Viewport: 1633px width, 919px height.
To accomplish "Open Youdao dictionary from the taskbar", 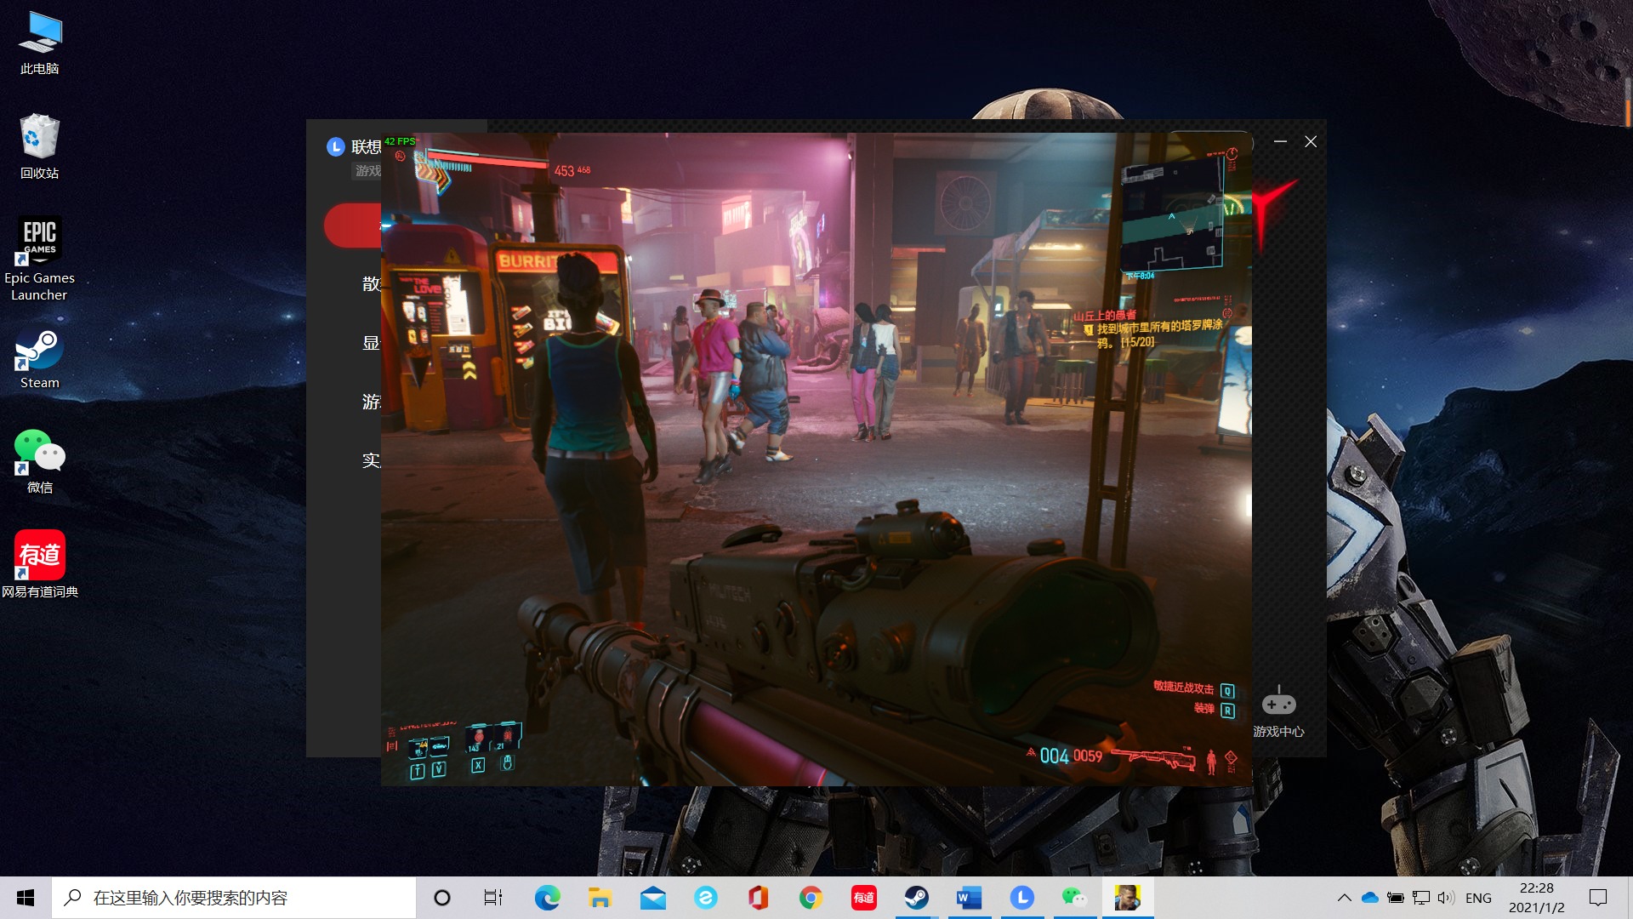I will 863,898.
